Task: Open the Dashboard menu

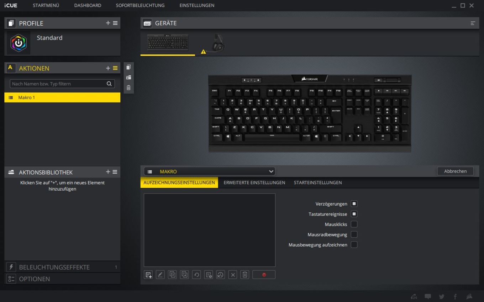Action: pos(88,5)
